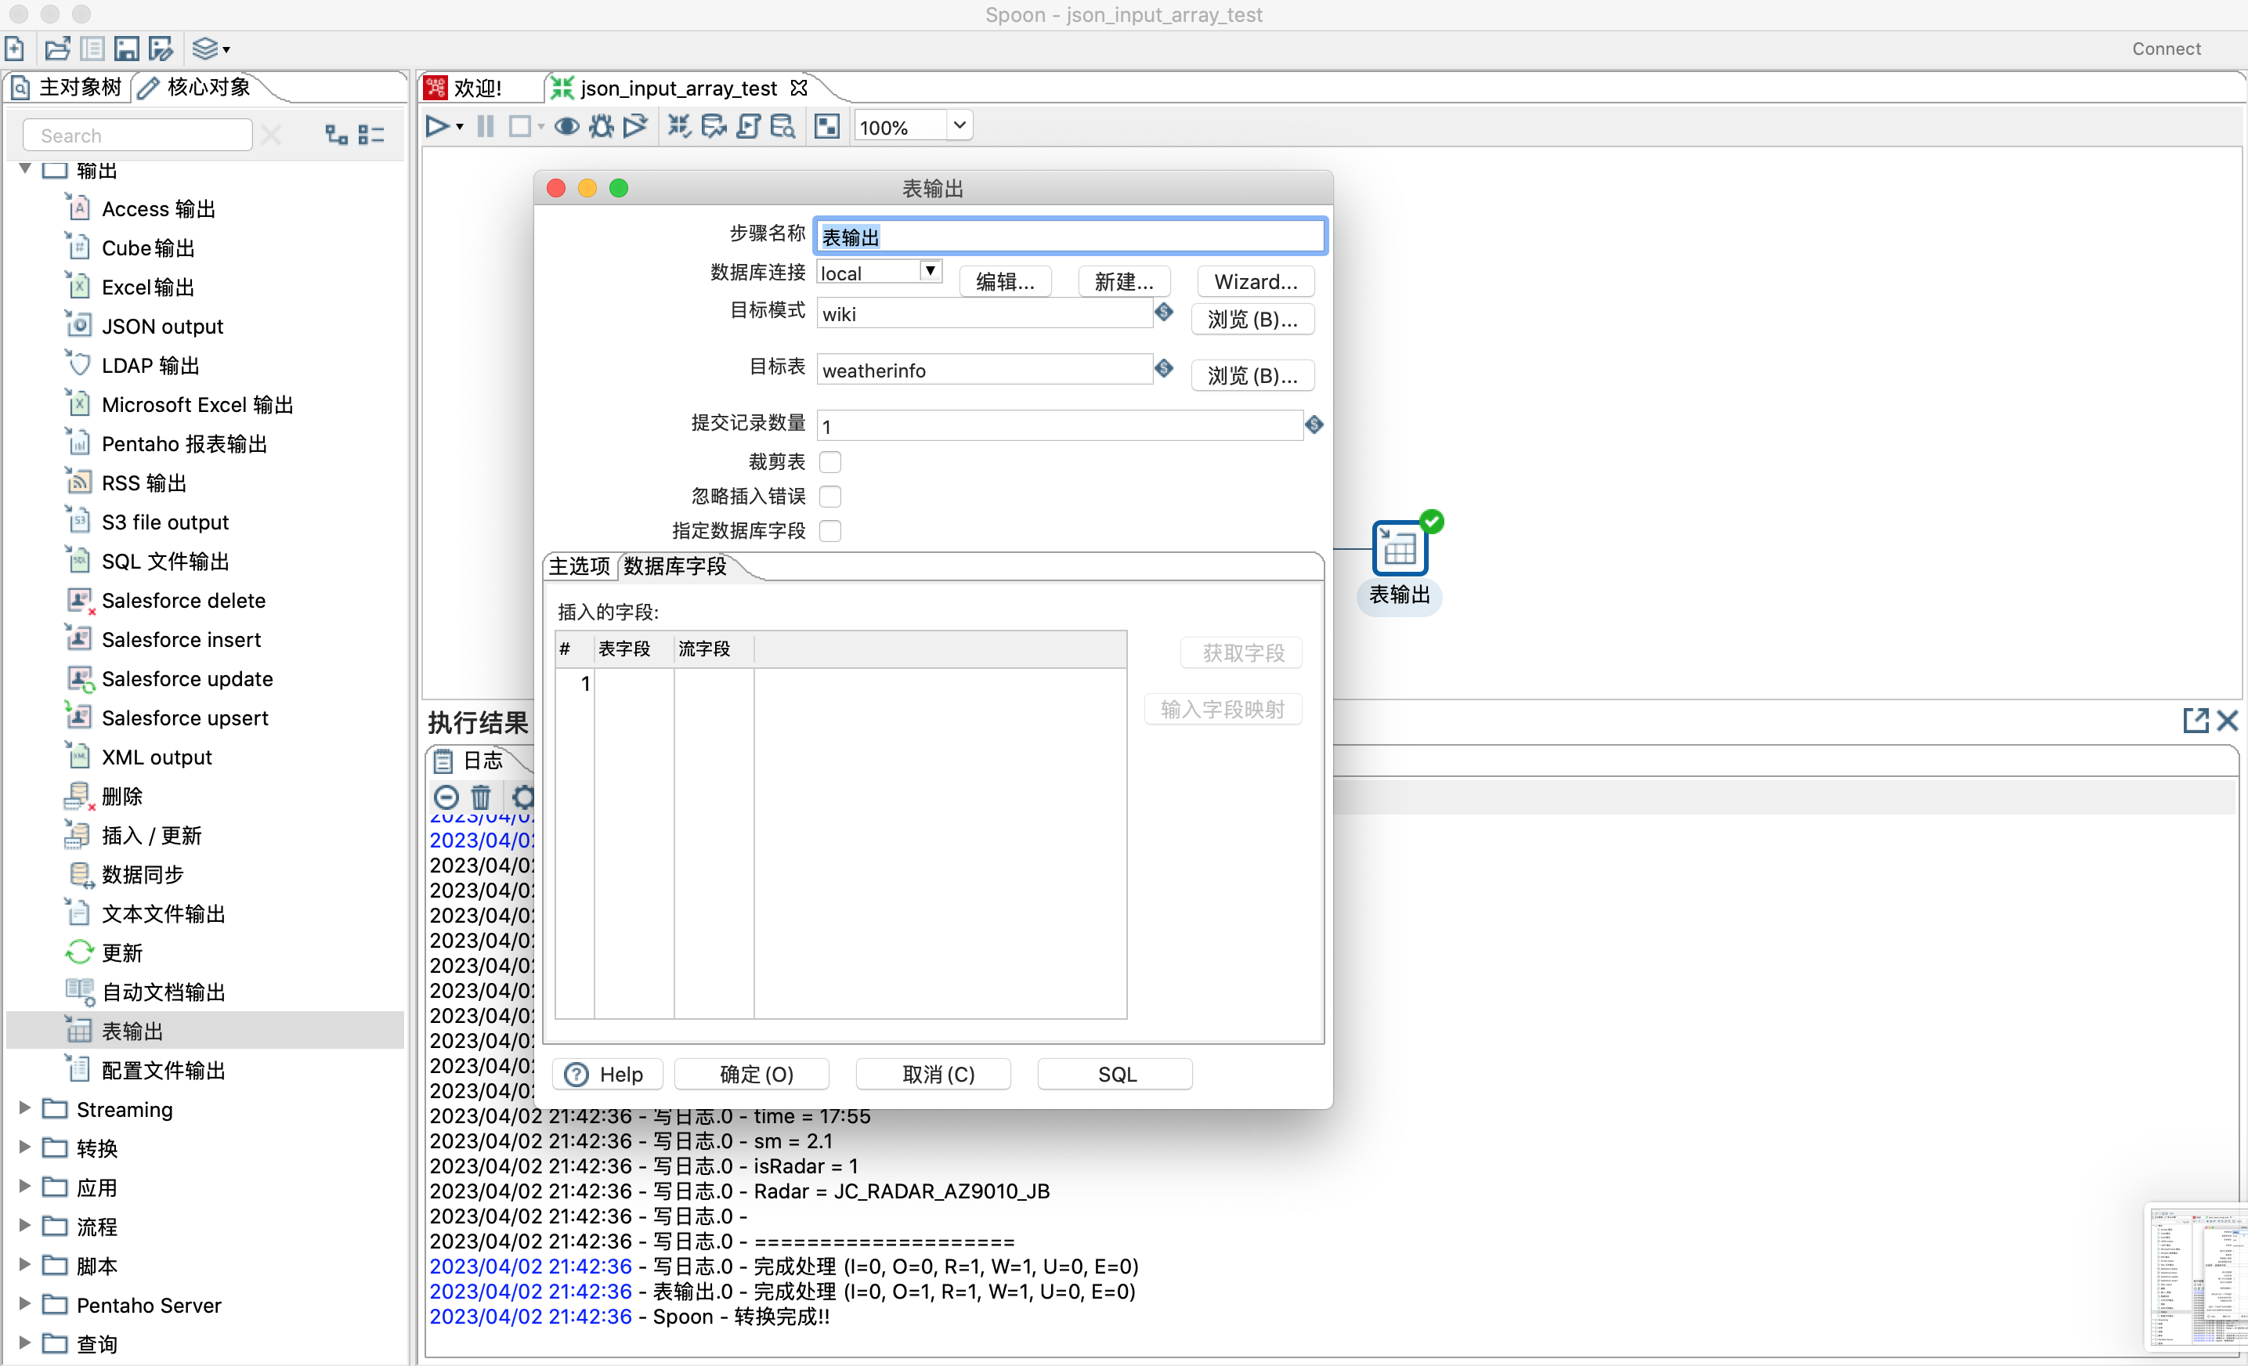2248x1366 pixels.
Task: Check the 指定数据库字段 option
Action: [829, 531]
